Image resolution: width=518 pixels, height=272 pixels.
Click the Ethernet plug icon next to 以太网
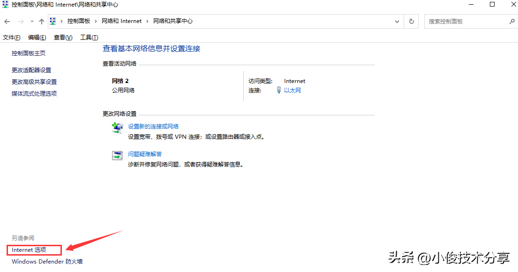coord(278,91)
